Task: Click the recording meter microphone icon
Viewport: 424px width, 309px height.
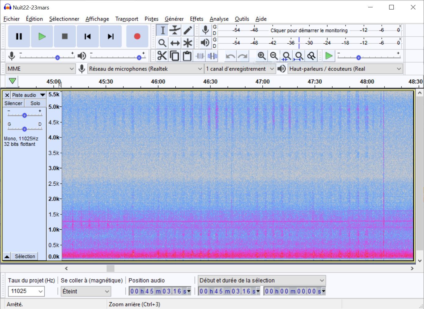Action: click(x=206, y=30)
